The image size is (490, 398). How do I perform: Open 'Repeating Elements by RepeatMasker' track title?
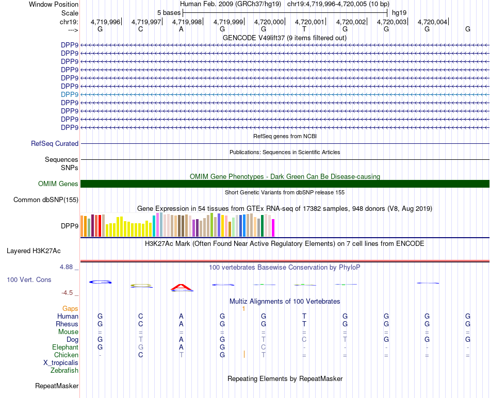(285, 379)
